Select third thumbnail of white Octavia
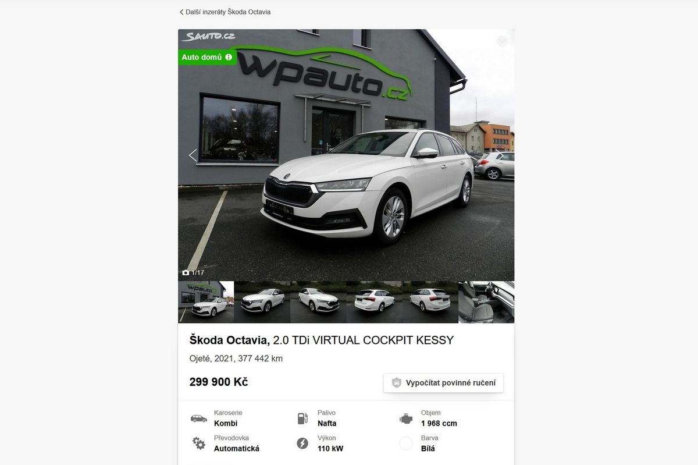 click(x=318, y=302)
